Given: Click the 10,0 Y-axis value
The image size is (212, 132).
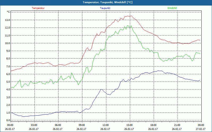Looking at the screenshot, I should (8, 43).
